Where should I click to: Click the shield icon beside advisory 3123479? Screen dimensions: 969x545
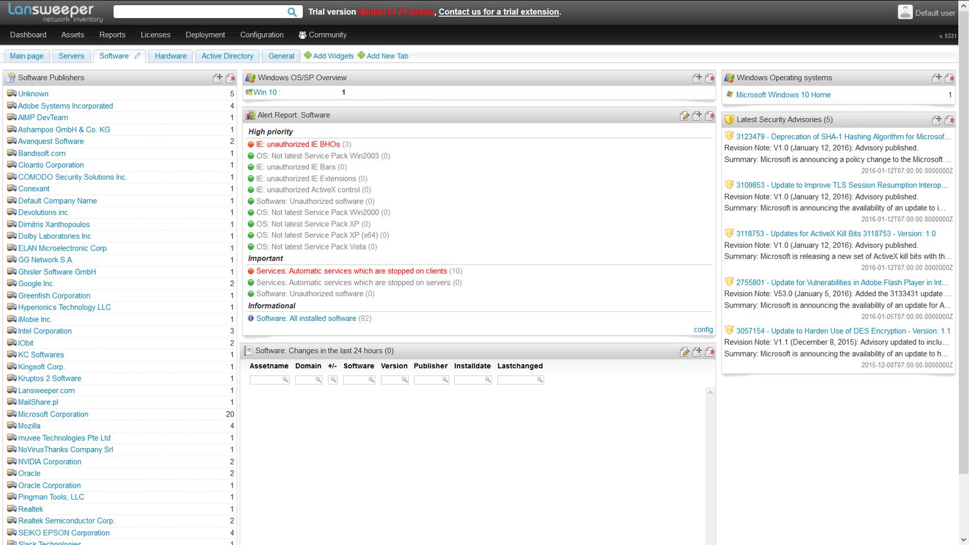729,136
